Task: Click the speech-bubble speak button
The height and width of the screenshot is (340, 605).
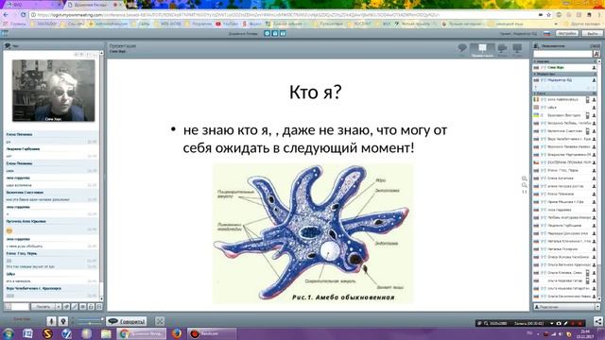Action: point(126,321)
